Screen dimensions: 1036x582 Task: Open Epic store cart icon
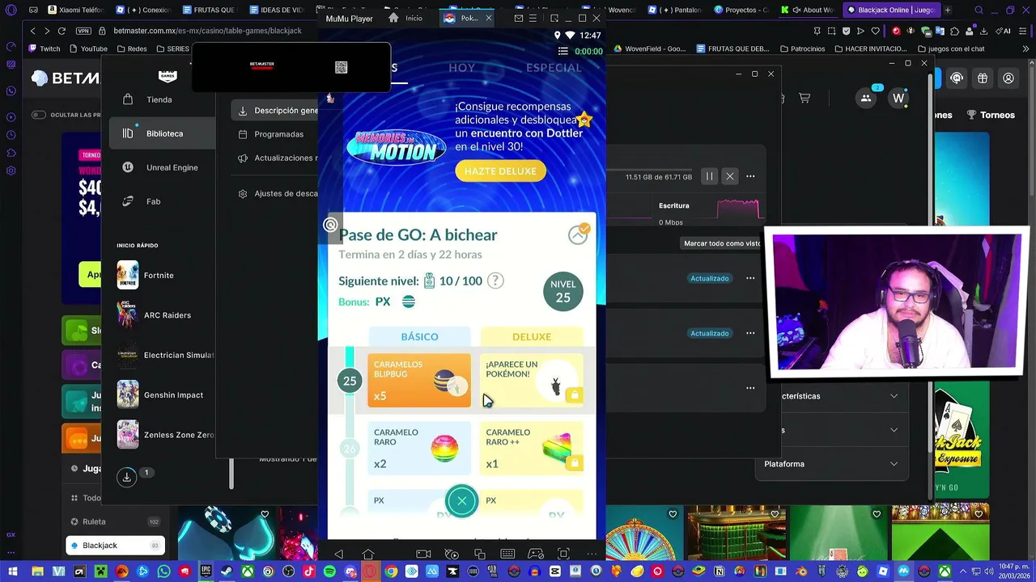coord(805,98)
